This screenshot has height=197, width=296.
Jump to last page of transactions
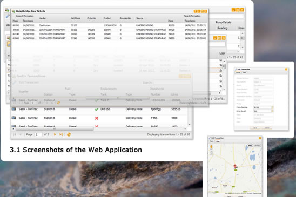pos(61,134)
